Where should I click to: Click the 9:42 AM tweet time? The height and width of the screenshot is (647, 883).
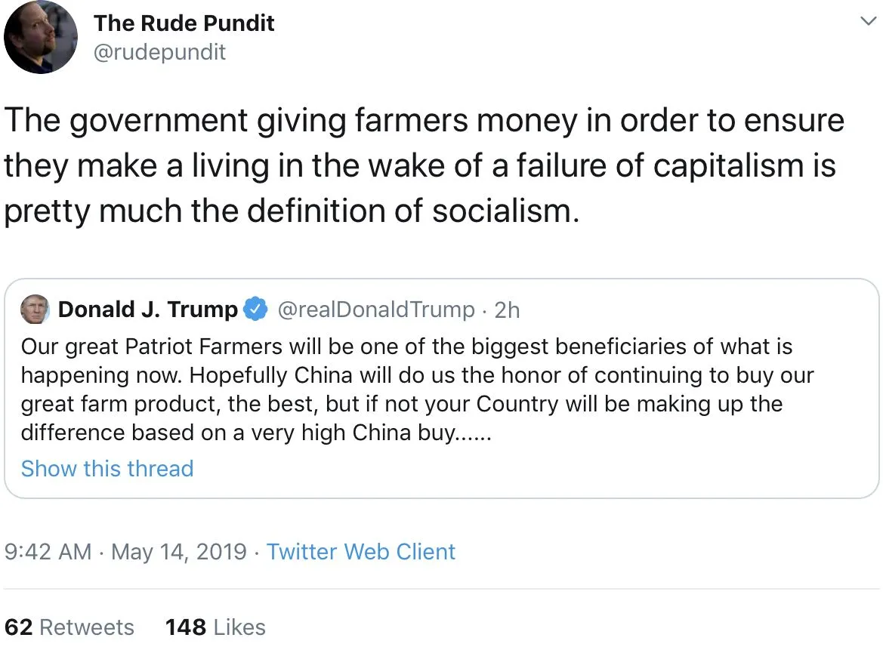point(48,552)
